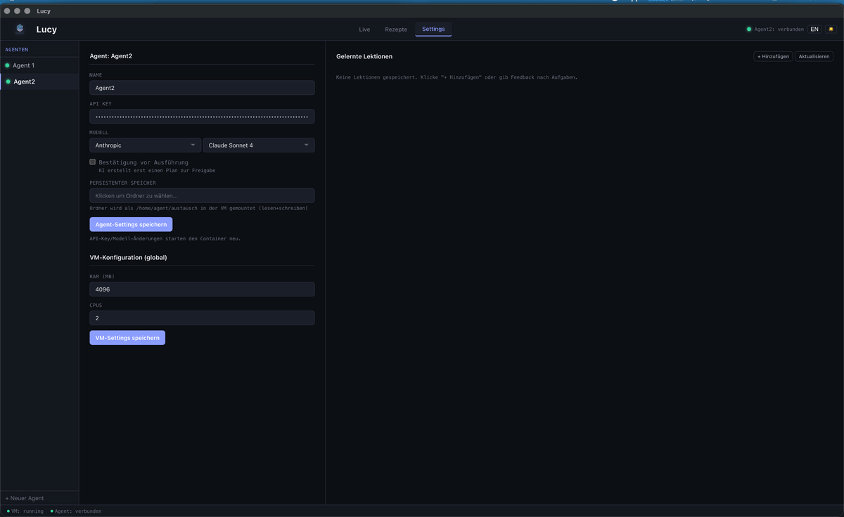Create a new agent via Neuer Agent
Viewport: 844px width, 517px height.
point(25,498)
